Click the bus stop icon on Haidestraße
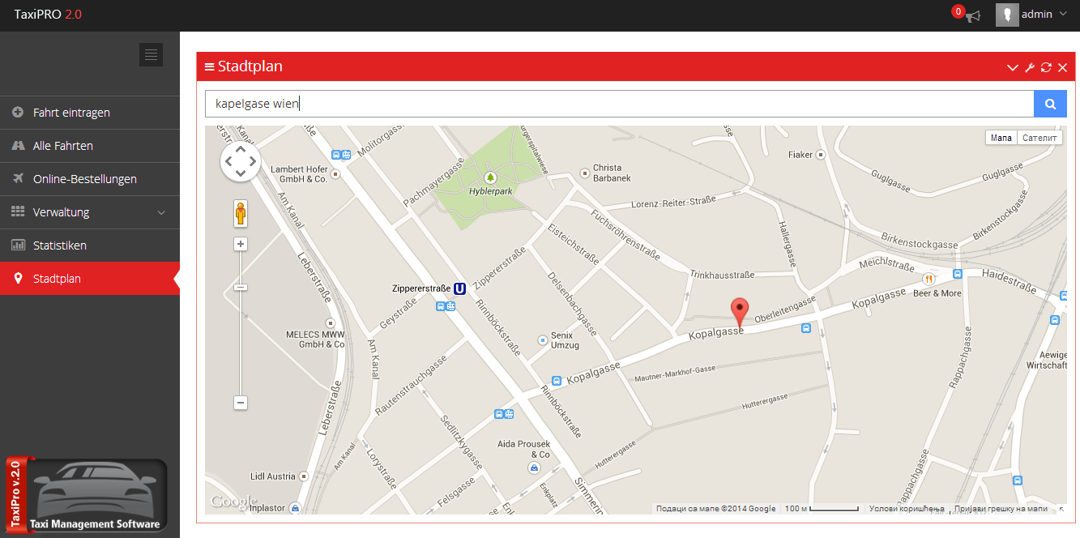 click(x=958, y=274)
